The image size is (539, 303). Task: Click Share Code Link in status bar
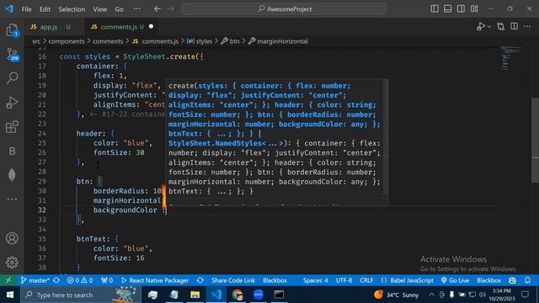pyautogui.click(x=233, y=280)
